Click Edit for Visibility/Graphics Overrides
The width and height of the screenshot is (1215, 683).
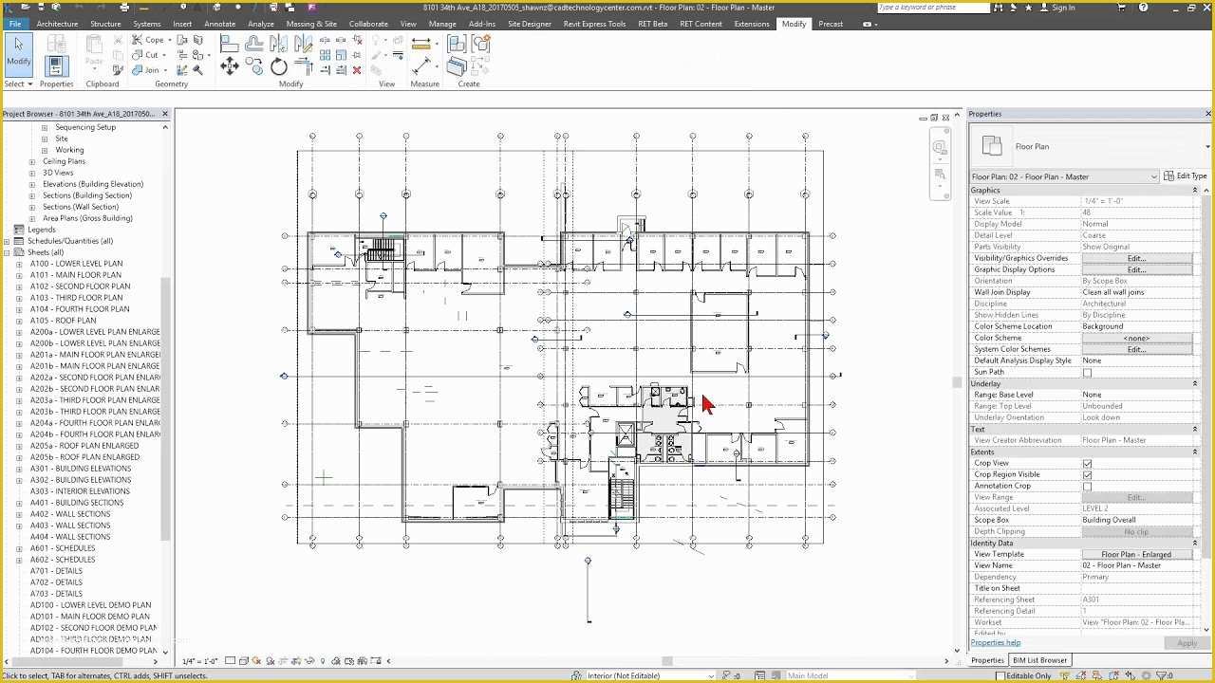tap(1136, 258)
